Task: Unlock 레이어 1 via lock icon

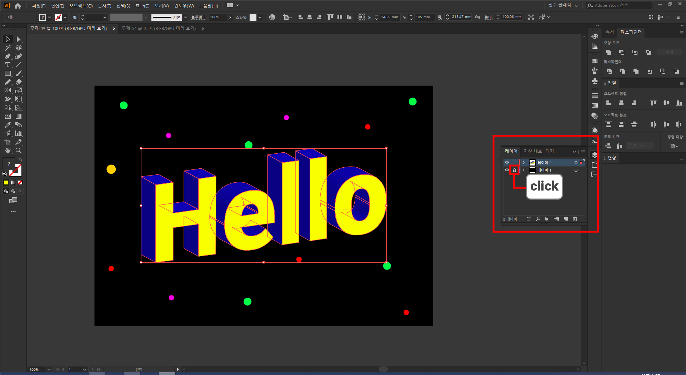Action: click(x=515, y=170)
